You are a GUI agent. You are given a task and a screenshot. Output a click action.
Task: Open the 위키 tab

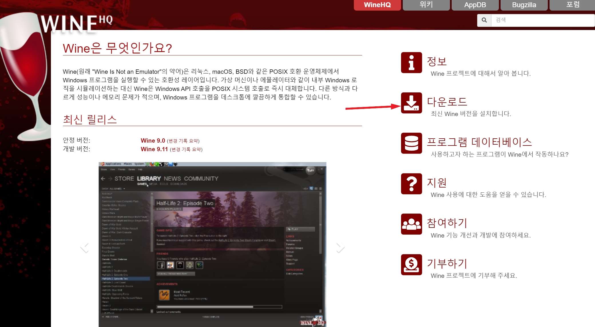pyautogui.click(x=426, y=5)
